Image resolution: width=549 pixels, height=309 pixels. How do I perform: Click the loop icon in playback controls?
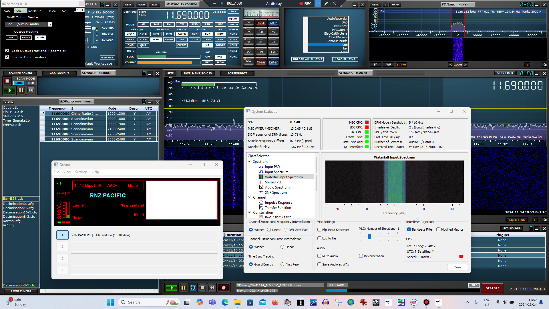point(193,288)
